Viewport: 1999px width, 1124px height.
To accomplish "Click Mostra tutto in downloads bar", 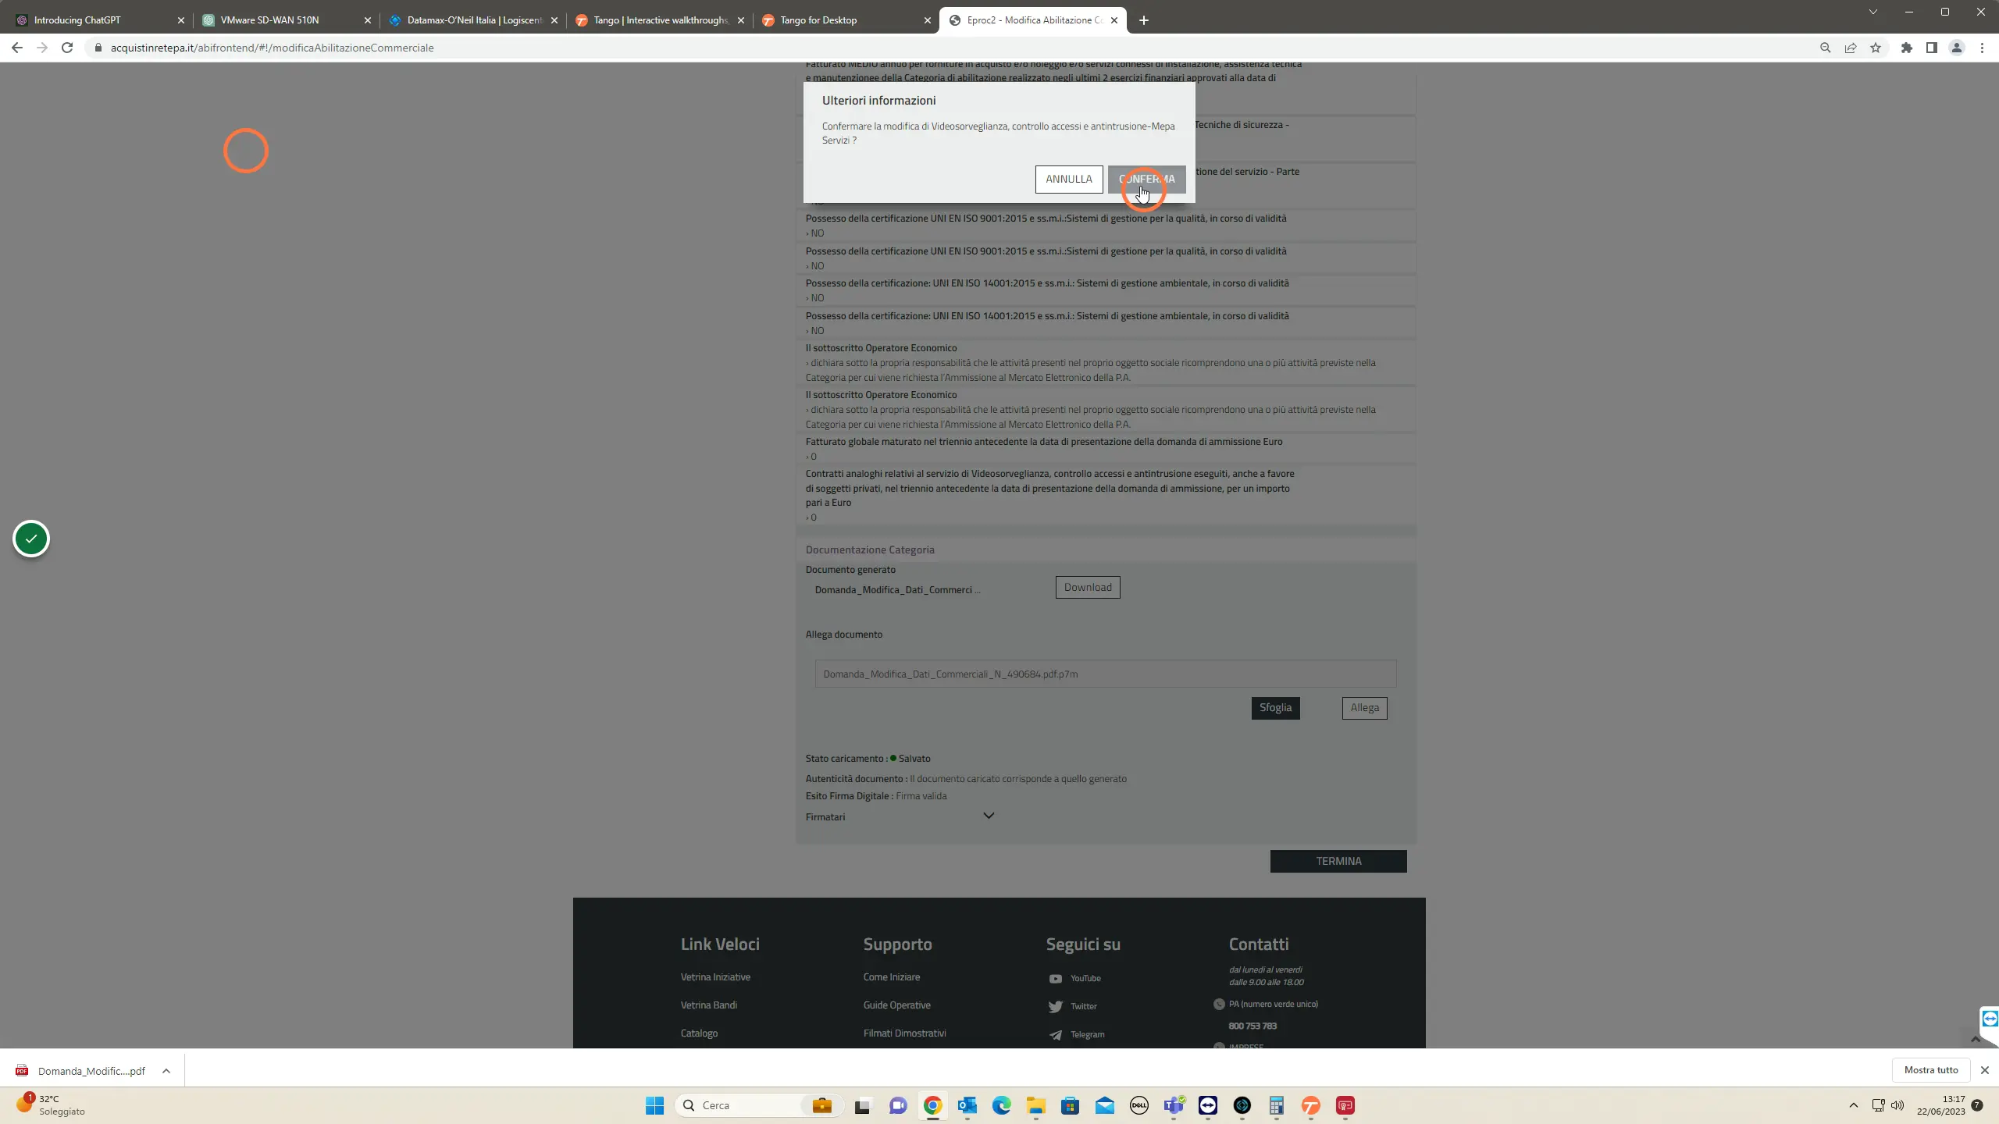I will [x=1931, y=1070].
